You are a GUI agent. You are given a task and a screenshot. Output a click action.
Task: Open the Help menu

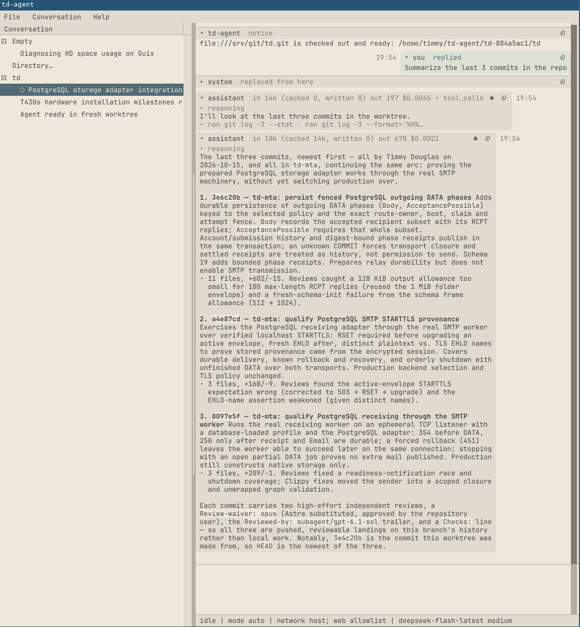(101, 17)
